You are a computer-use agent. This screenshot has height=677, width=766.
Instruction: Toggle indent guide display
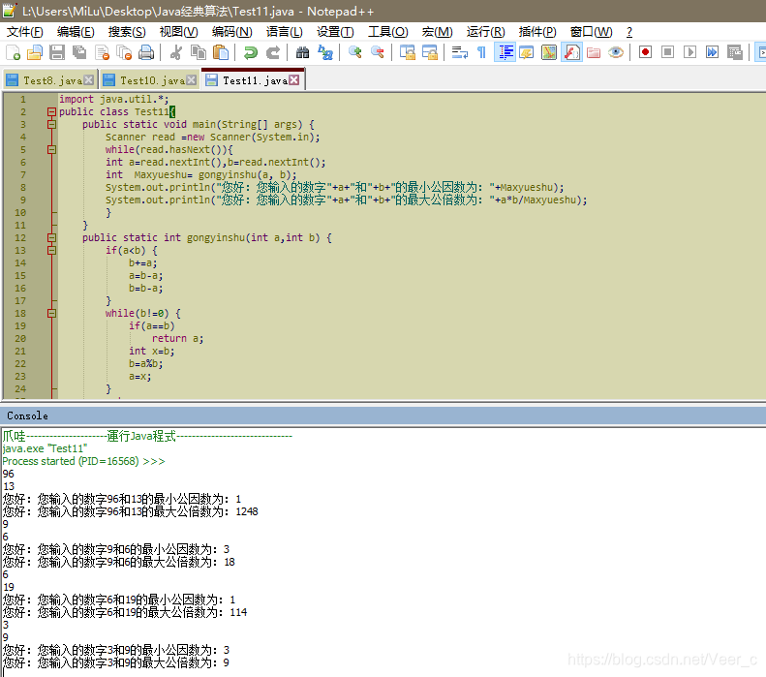pos(505,52)
